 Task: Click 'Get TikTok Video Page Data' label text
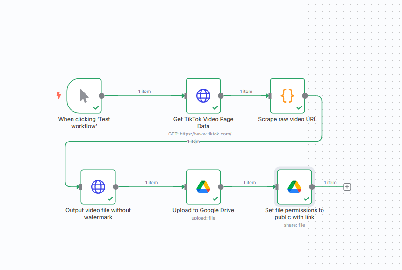(203, 122)
